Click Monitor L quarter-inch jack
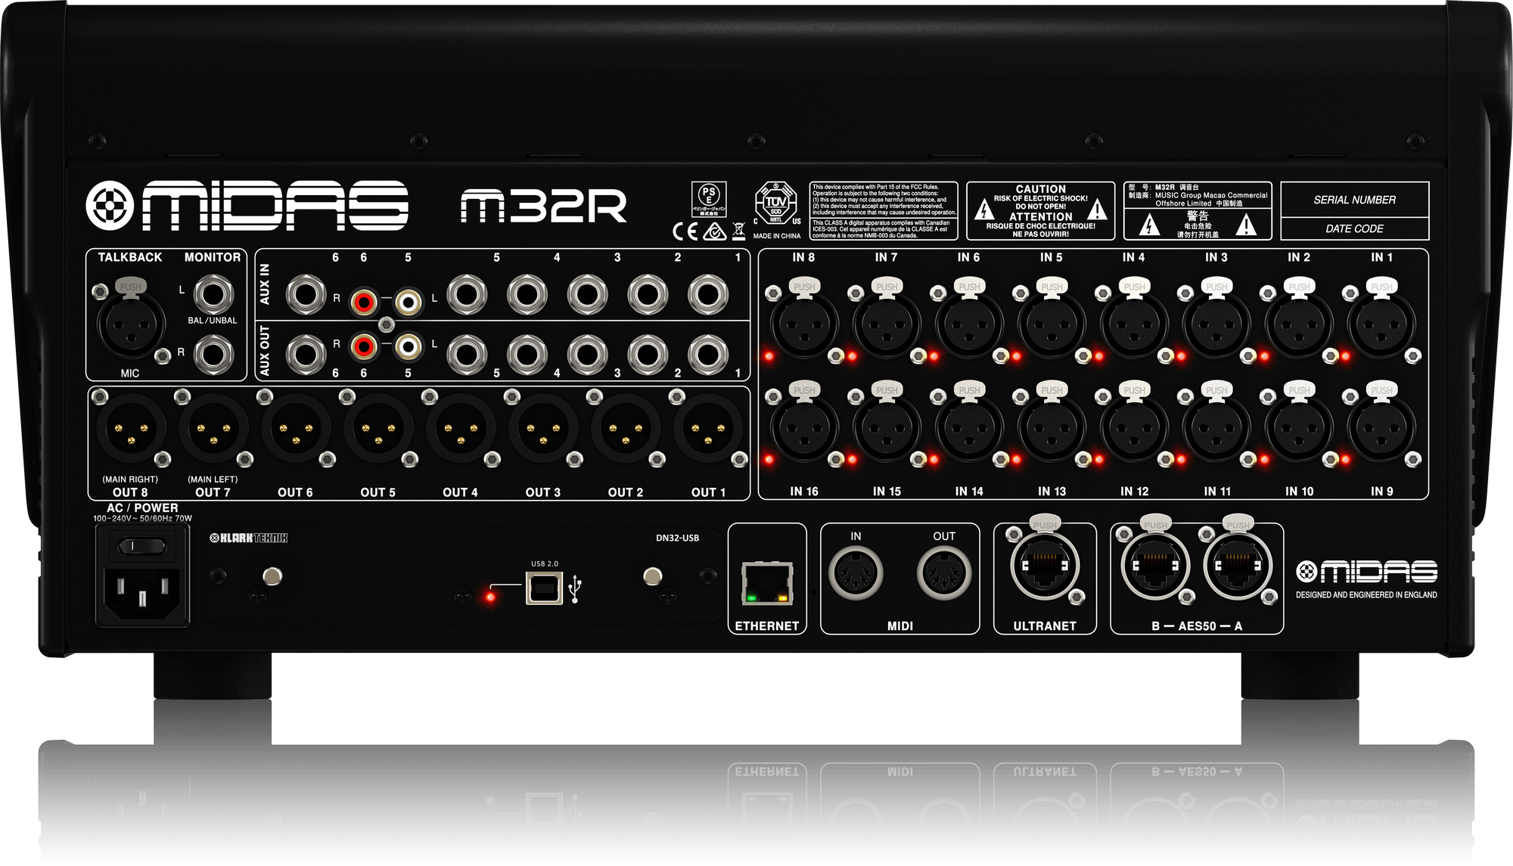Viewport: 1513px width, 866px height. [214, 294]
